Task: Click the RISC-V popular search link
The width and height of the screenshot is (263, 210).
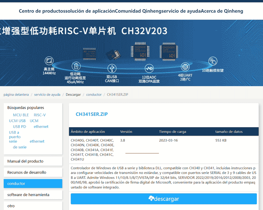Action: (x=40, y=115)
